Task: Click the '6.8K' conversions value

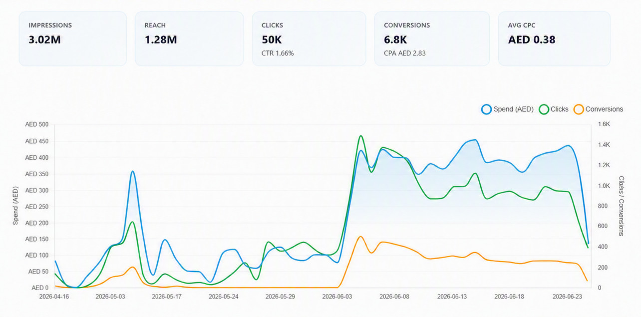Action: click(396, 39)
